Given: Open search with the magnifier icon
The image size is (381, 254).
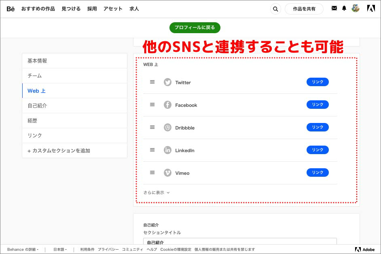Looking at the screenshot, I should [275, 8].
